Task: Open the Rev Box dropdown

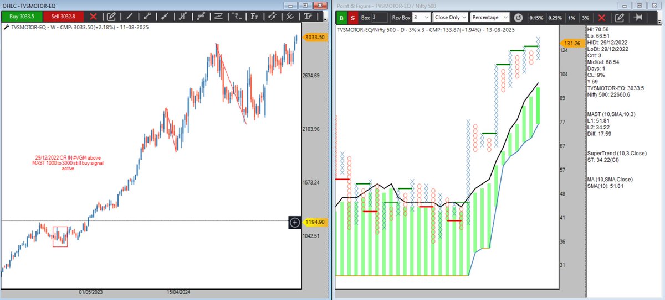Action: 421,18
